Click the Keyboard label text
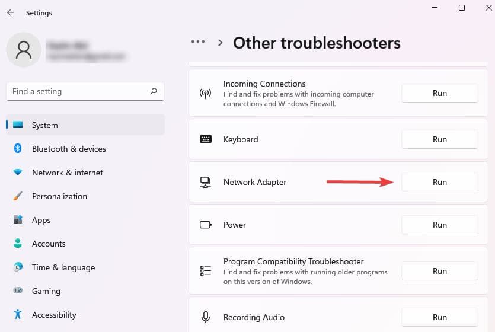 click(241, 139)
